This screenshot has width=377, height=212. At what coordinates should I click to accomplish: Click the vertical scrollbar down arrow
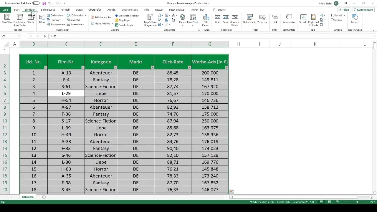(375, 193)
